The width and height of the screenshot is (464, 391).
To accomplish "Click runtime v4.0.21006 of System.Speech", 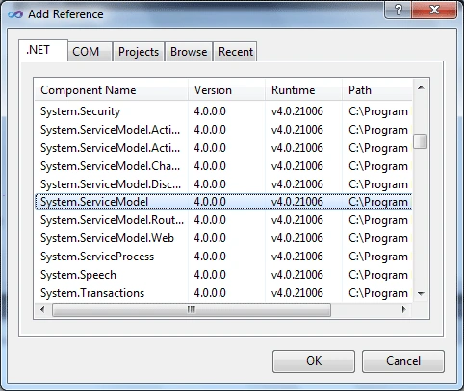I will (x=297, y=275).
